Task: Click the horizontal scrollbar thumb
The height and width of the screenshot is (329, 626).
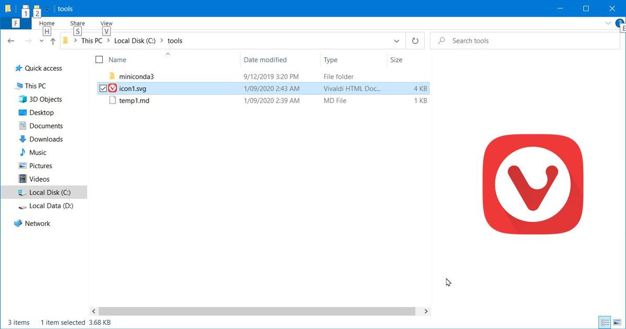Action: pos(257,311)
